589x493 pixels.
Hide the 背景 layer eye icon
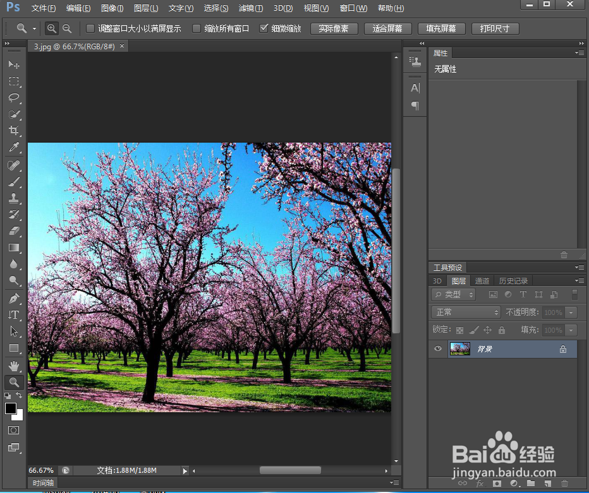pyautogui.click(x=437, y=348)
